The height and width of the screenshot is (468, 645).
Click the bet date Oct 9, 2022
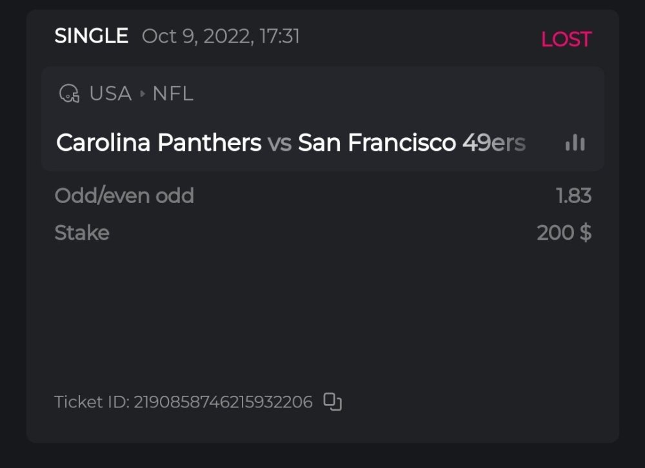coord(197,36)
